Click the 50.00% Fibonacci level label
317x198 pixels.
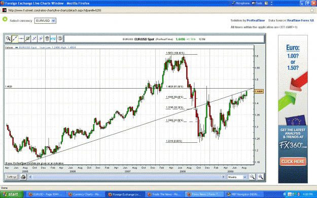(x=174, y=97)
